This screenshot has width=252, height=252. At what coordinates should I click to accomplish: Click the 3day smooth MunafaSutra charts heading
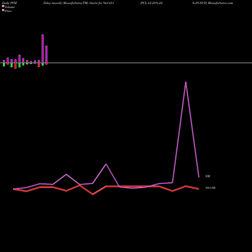(79, 3)
